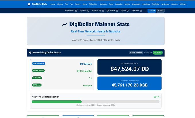Image resolution: width=195 pixels, height=118 pixels.
Task: Open the Oracles page
Action: pyautogui.click(x=174, y=4)
